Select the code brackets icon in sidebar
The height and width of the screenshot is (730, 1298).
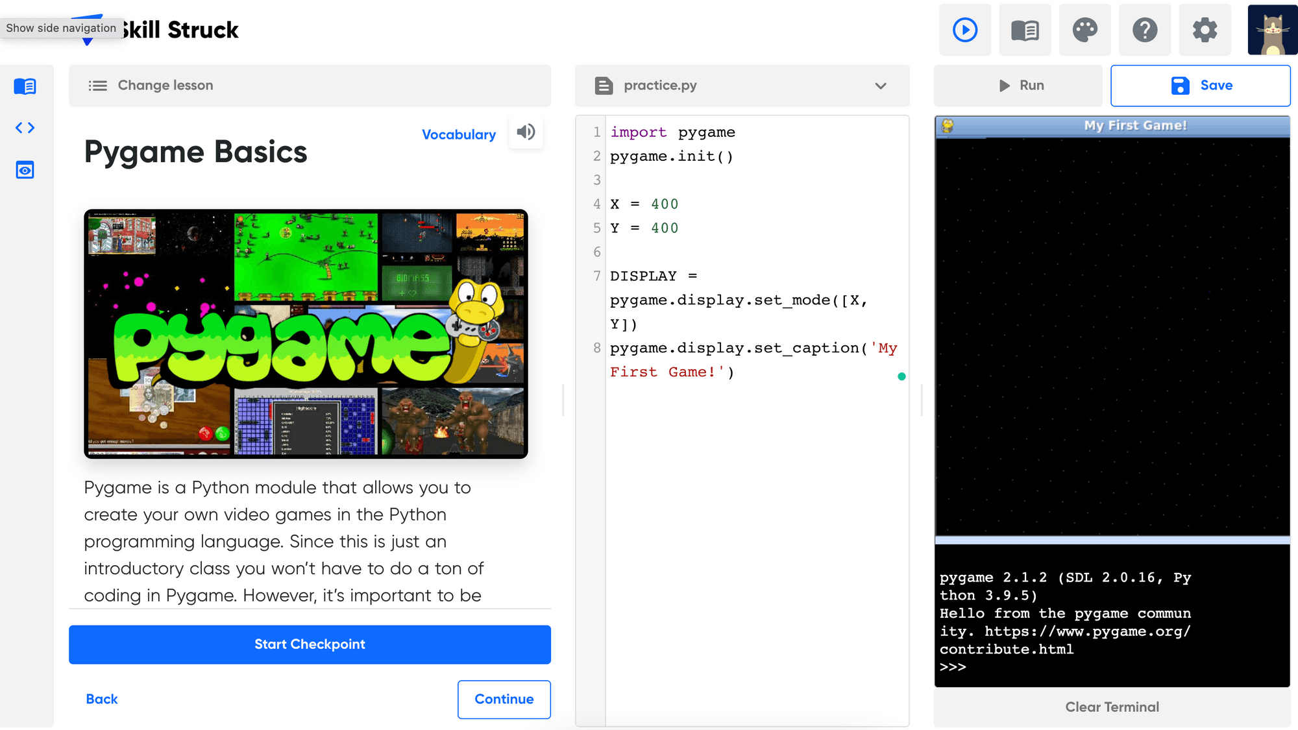(x=25, y=128)
